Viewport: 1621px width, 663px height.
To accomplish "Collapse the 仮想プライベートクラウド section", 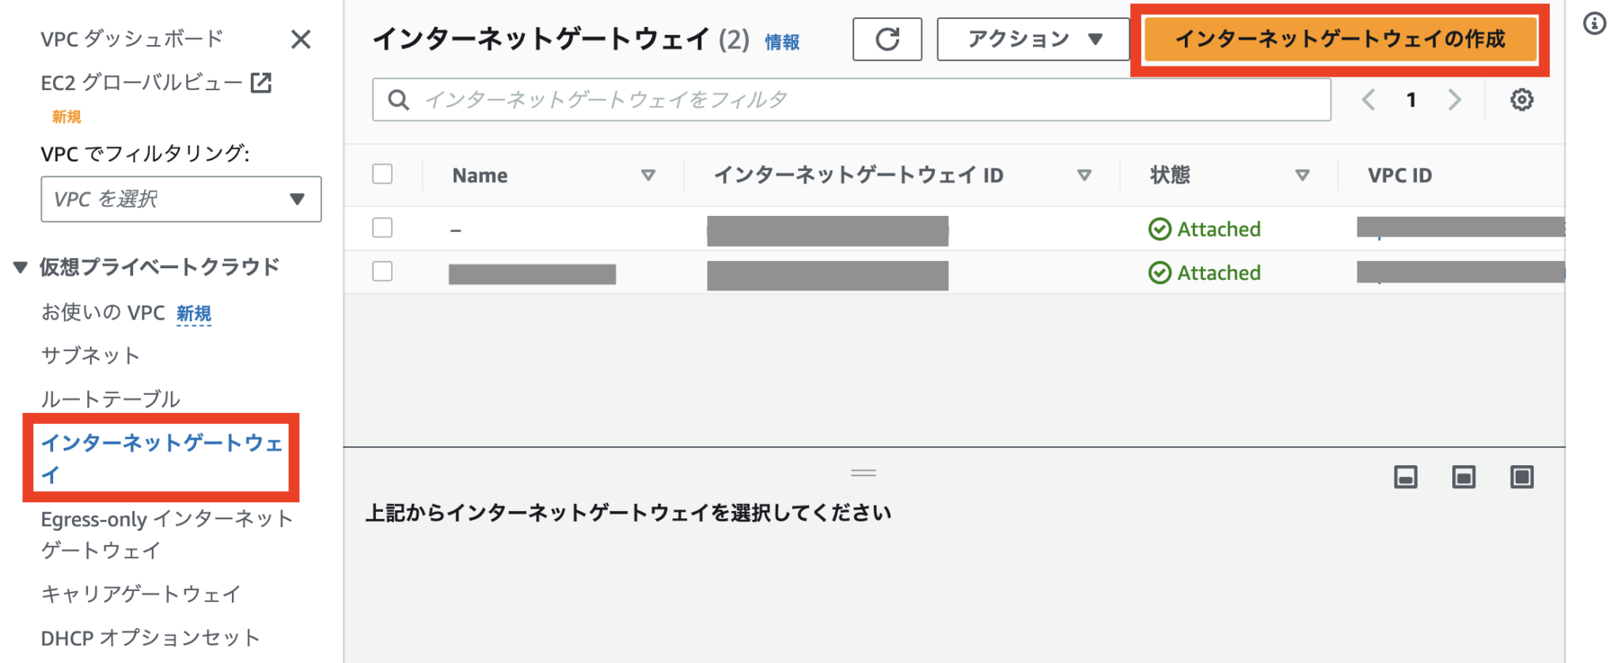I will coord(19,267).
